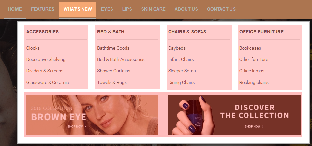312x146 pixels.
Task: Select the Bookcases link under Office Furniture
Action: click(250, 48)
